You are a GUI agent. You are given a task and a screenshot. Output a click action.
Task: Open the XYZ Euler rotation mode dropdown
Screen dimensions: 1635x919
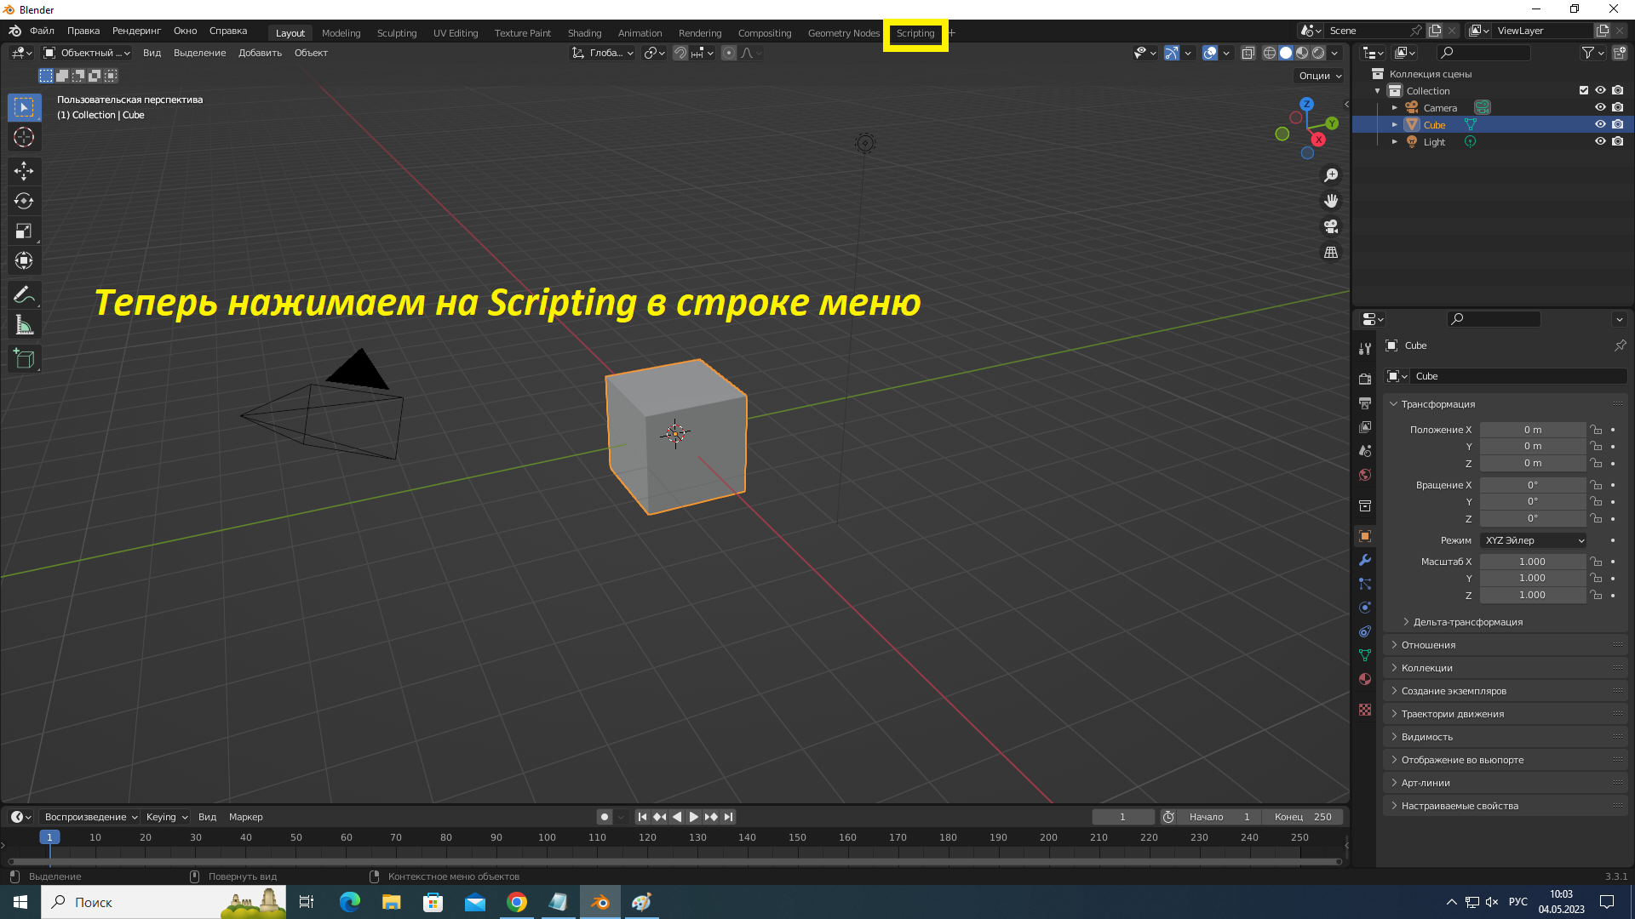[1534, 540]
